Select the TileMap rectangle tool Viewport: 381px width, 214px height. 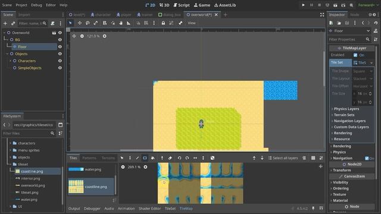(x=145, y=158)
